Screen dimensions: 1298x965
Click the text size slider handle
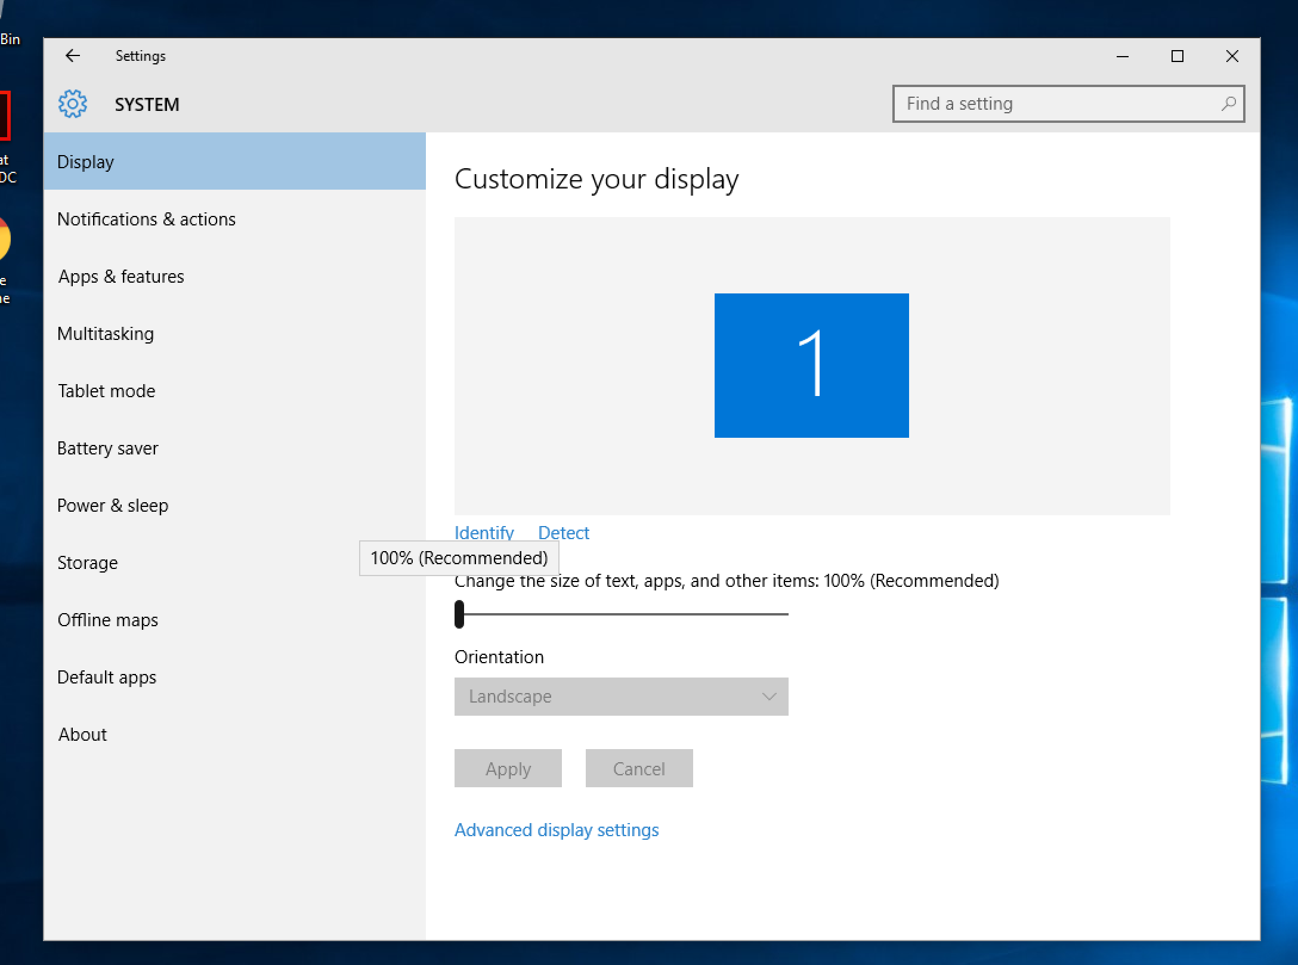point(459,614)
